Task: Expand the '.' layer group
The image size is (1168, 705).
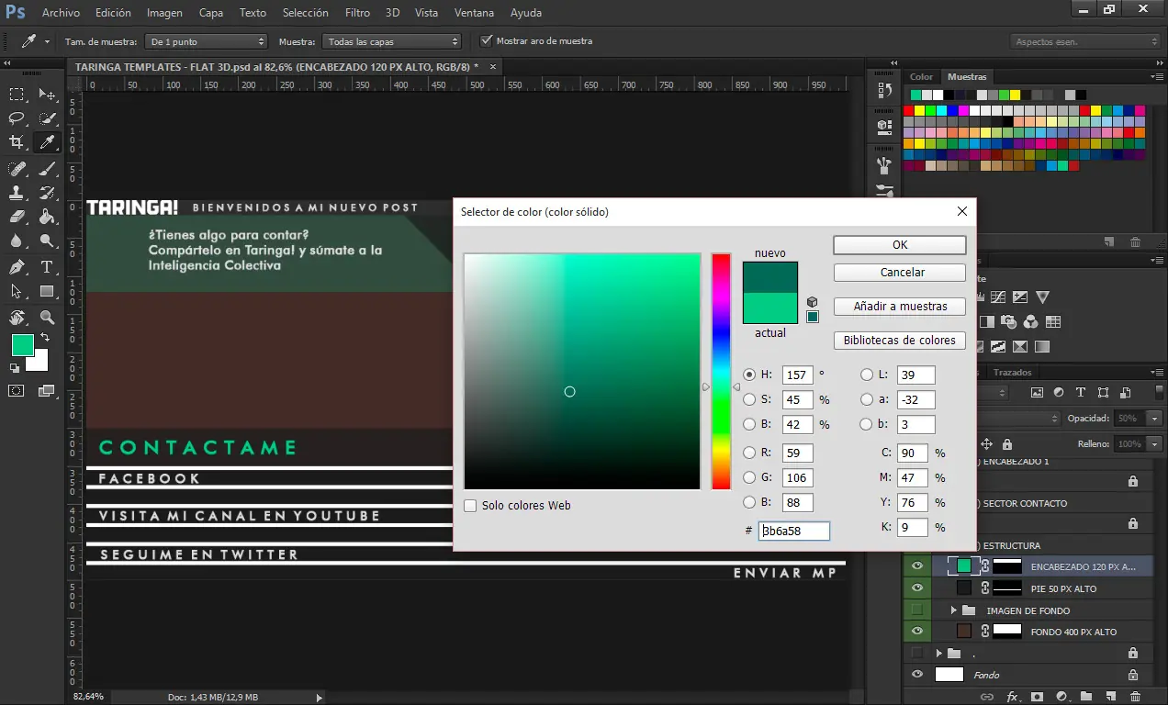Action: pyautogui.click(x=938, y=654)
